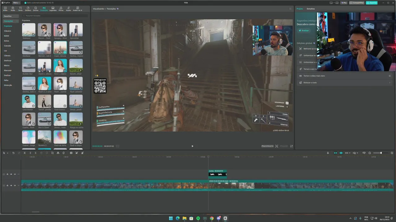
Task: Mute the main video track audio
Action: [x=15, y=185]
